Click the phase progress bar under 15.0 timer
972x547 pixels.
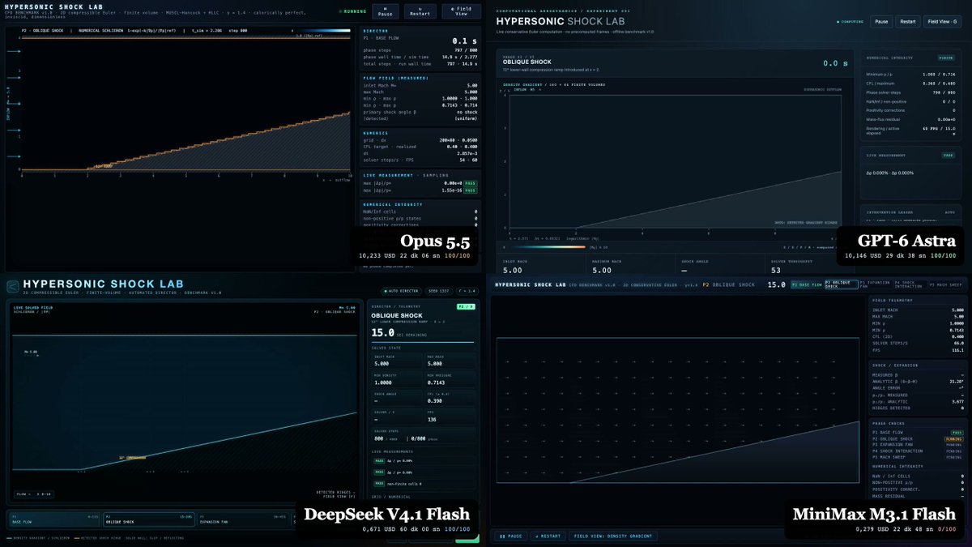(421, 342)
